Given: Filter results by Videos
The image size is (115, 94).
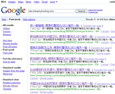Looking at the screenshot, I should click(6, 28).
